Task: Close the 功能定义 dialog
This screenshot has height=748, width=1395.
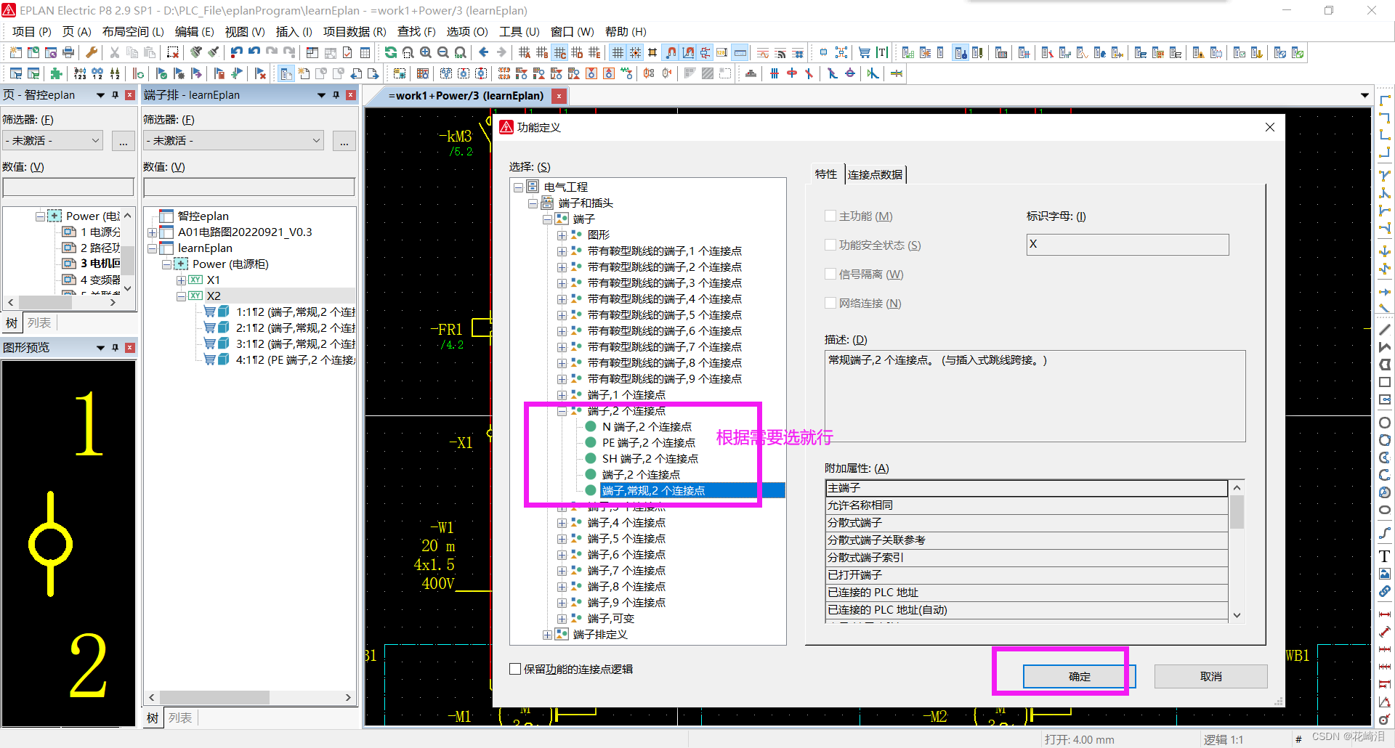Action: 1269,127
